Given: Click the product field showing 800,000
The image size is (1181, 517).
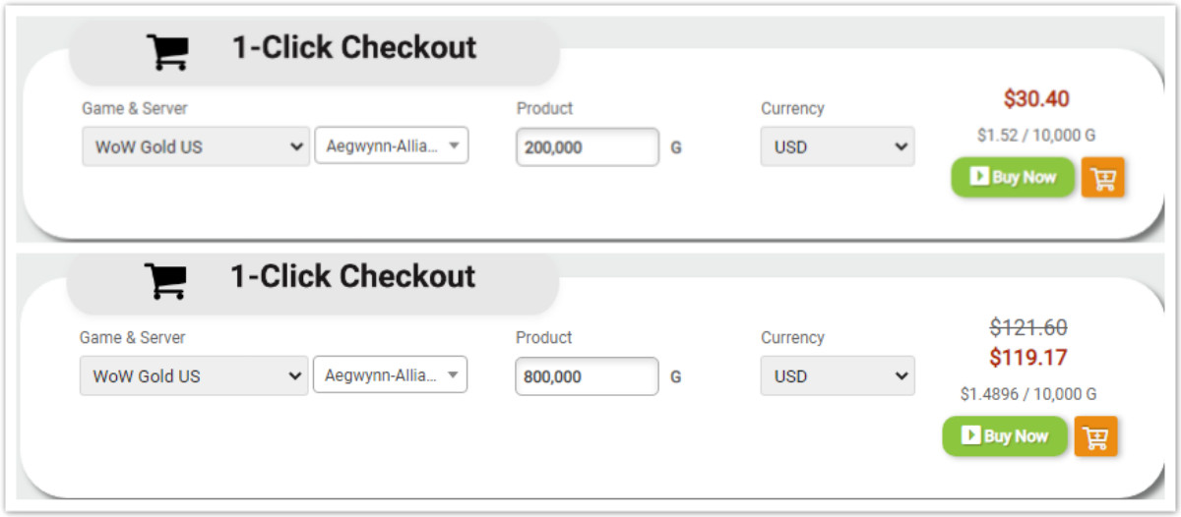Looking at the screenshot, I should tap(587, 375).
